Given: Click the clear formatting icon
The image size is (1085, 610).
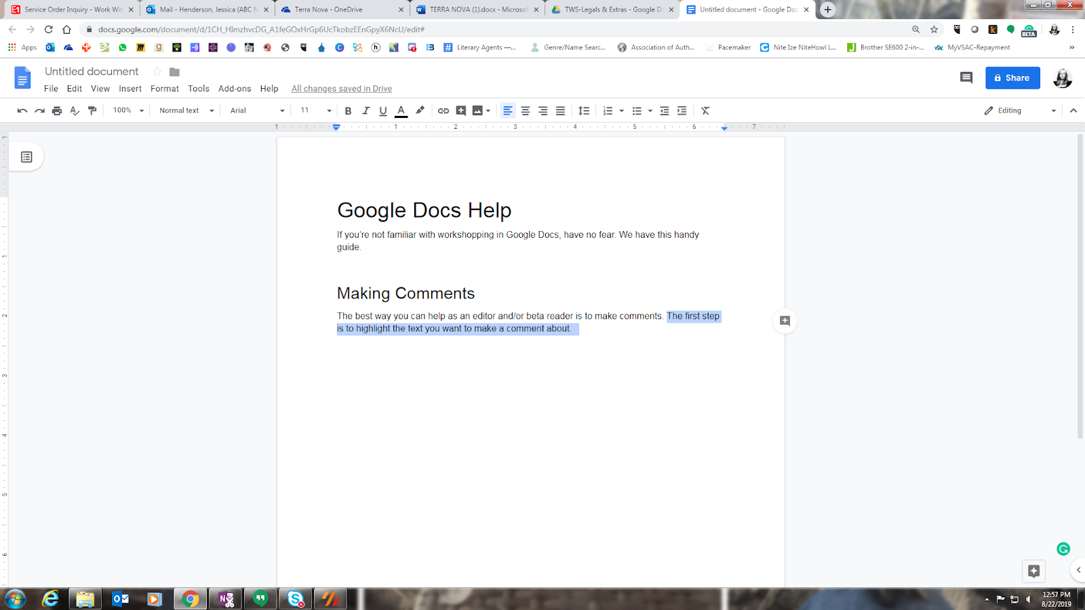Looking at the screenshot, I should point(705,110).
